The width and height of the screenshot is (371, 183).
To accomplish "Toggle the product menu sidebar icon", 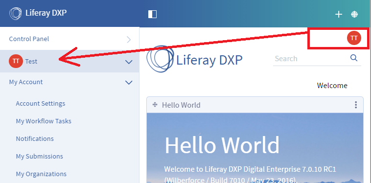I will (152, 14).
